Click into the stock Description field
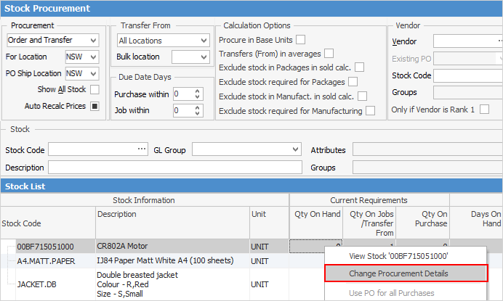 point(174,167)
